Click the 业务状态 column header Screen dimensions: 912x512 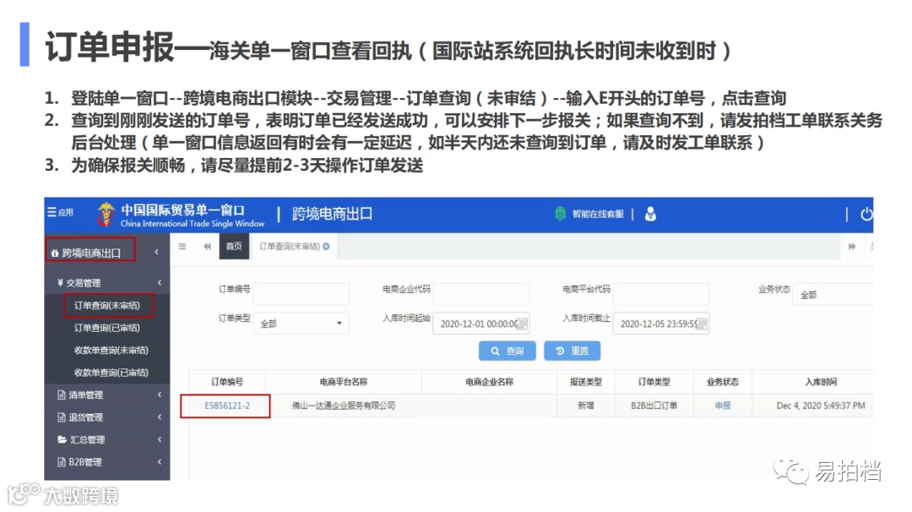point(722,382)
